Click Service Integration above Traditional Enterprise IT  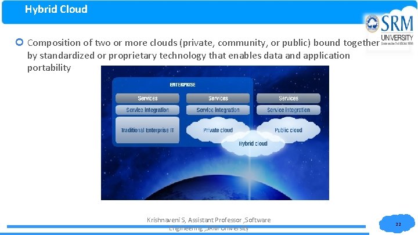pos(147,110)
